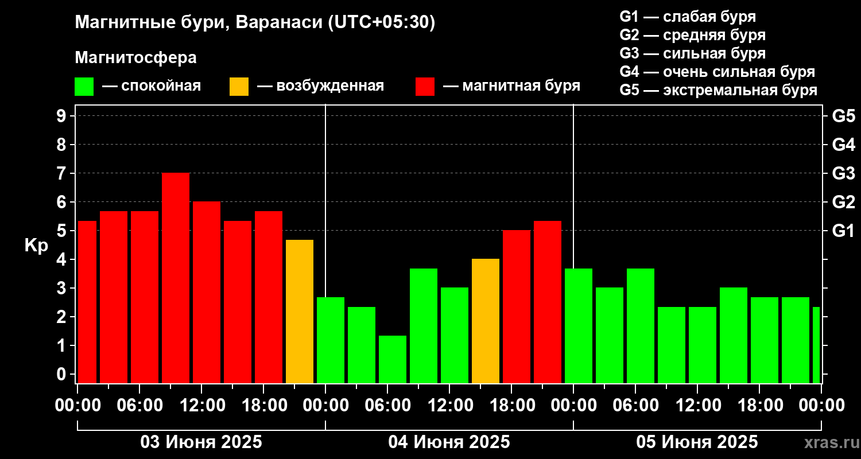Click the Kp axis value 7
861x459 pixels.
[63, 174]
